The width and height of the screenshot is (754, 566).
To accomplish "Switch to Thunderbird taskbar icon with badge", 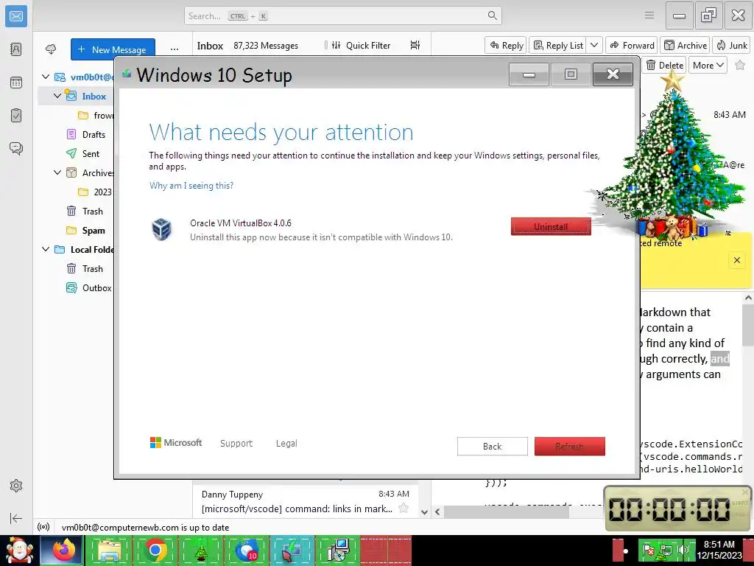I will (x=247, y=551).
